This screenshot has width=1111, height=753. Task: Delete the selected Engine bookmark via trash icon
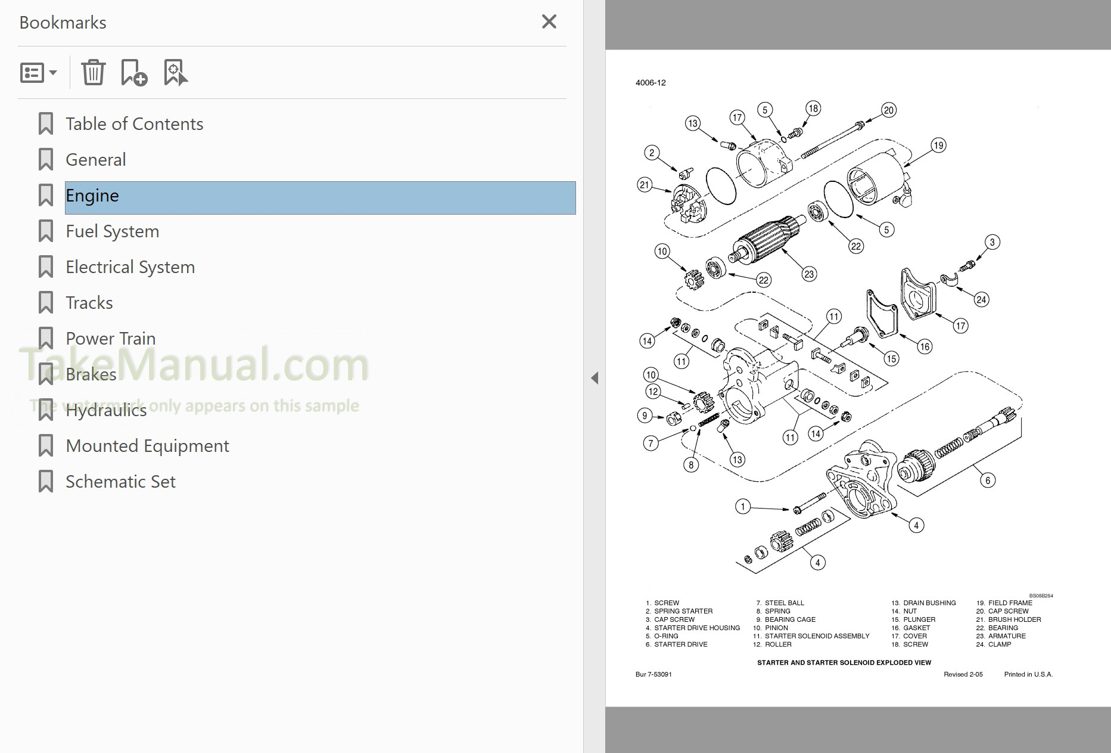93,72
